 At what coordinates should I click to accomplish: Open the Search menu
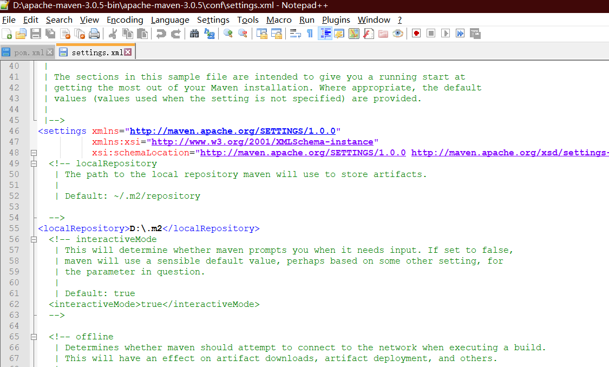(59, 20)
